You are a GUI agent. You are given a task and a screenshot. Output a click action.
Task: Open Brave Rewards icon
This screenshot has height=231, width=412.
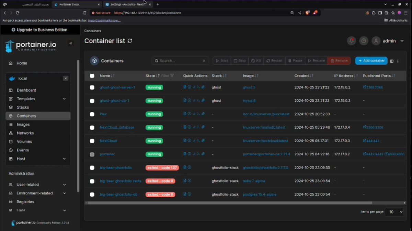315,13
